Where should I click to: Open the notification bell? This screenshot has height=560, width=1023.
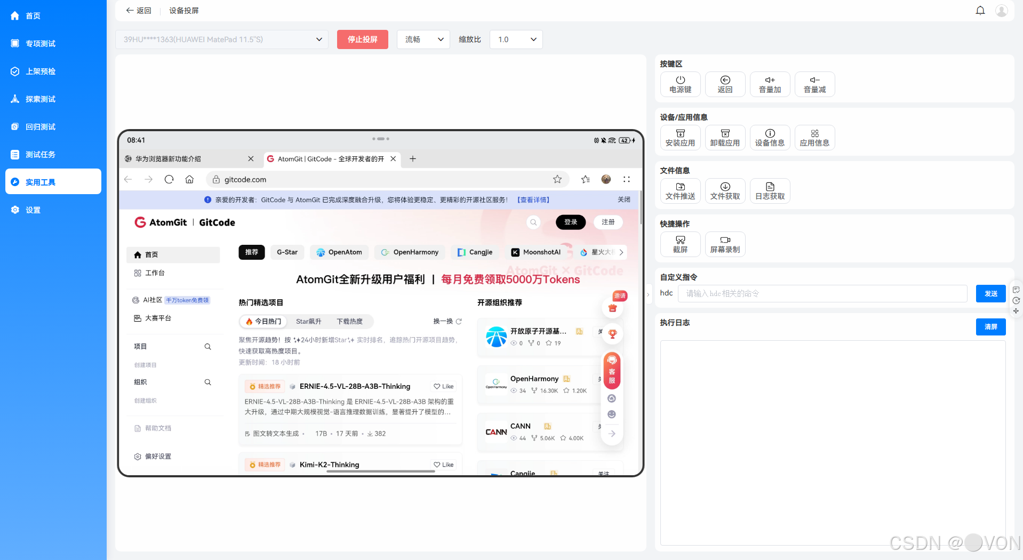pos(980,10)
